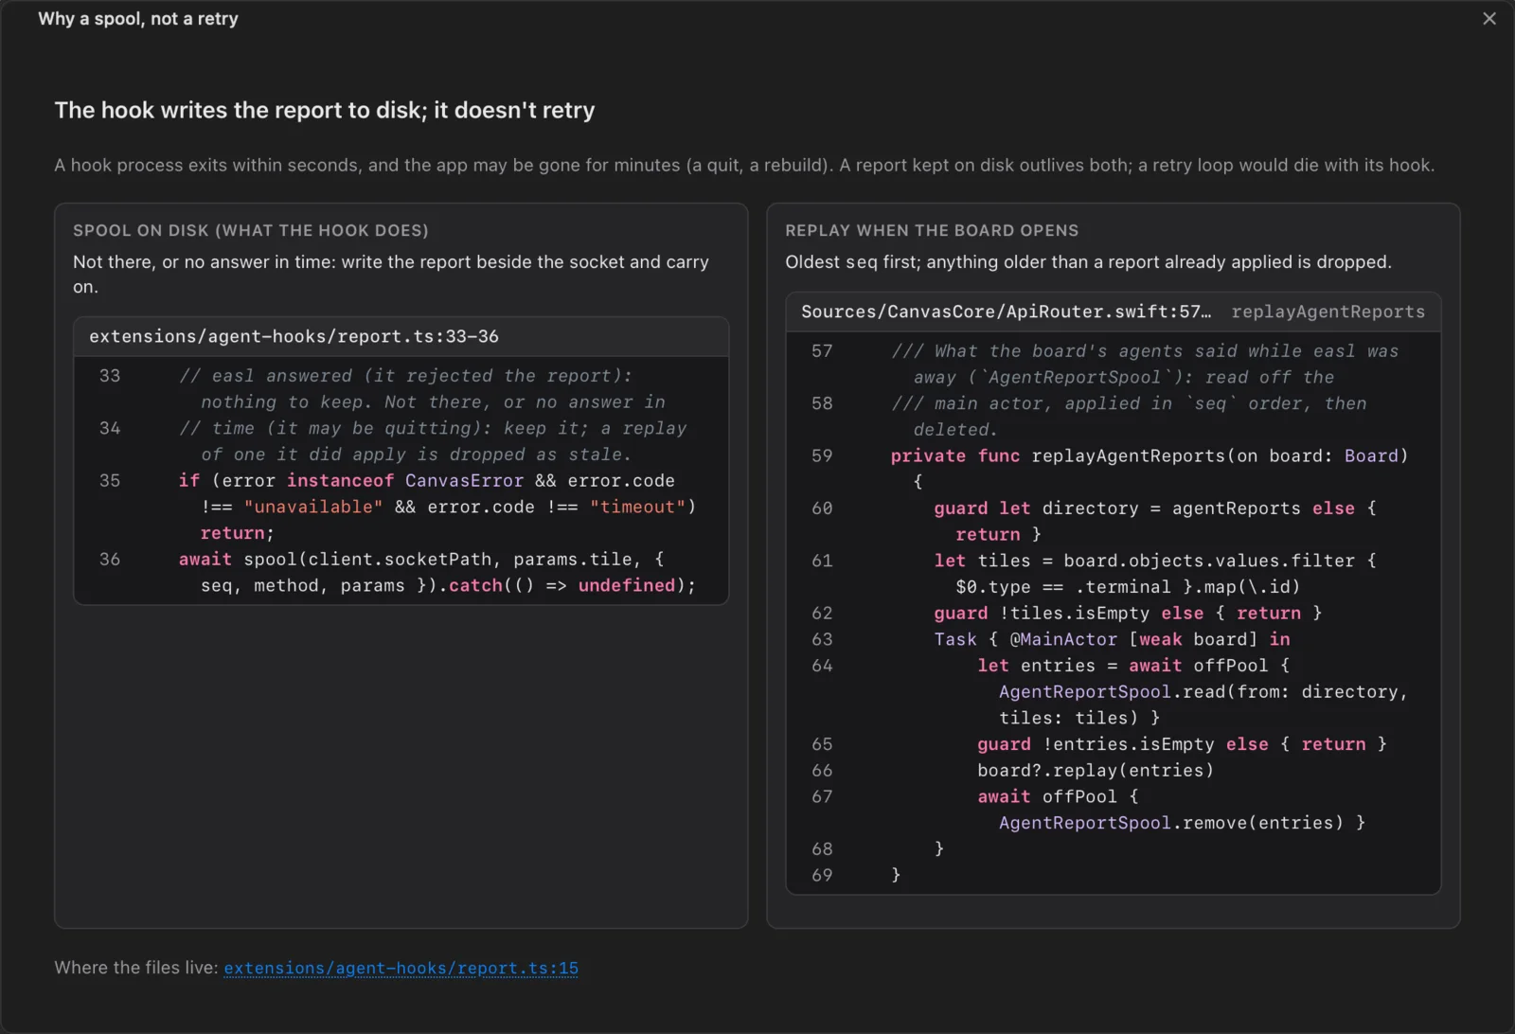Click 'Task { @MainActor [weak board] in' line
1515x1034 pixels.
[1112, 639]
